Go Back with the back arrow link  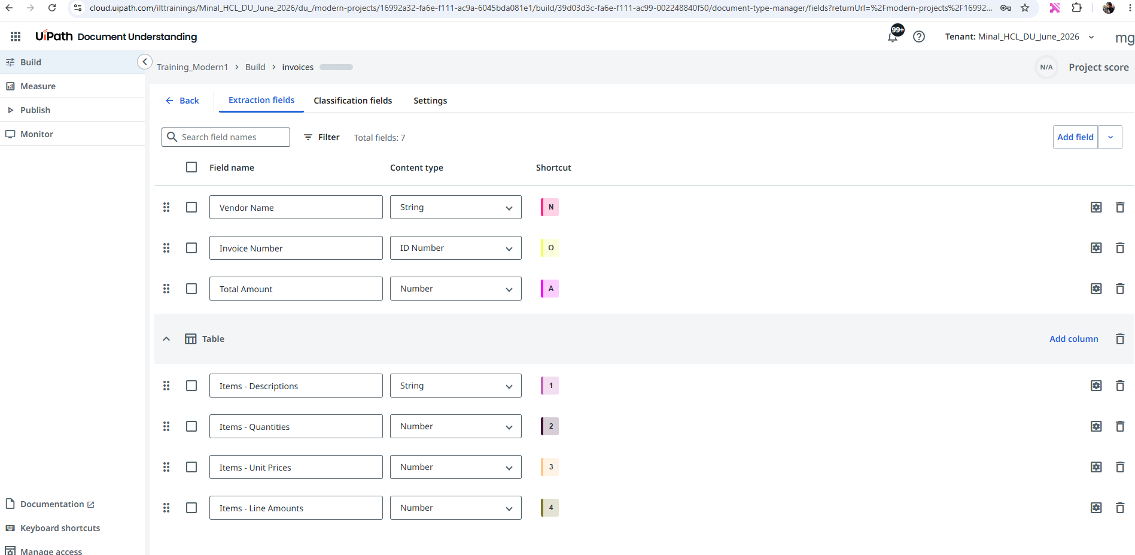pyautogui.click(x=182, y=101)
